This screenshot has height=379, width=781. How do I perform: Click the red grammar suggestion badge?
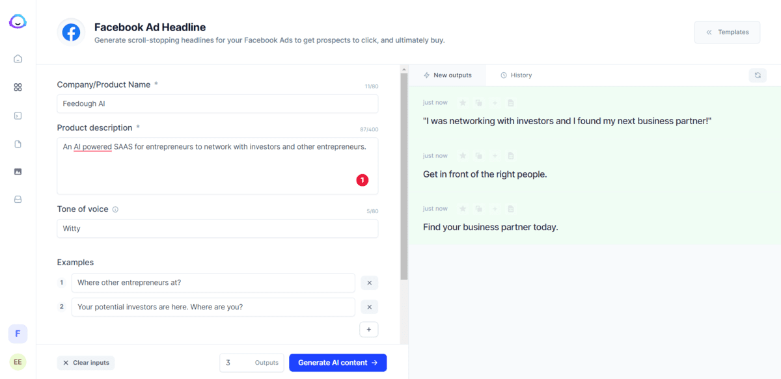363,180
